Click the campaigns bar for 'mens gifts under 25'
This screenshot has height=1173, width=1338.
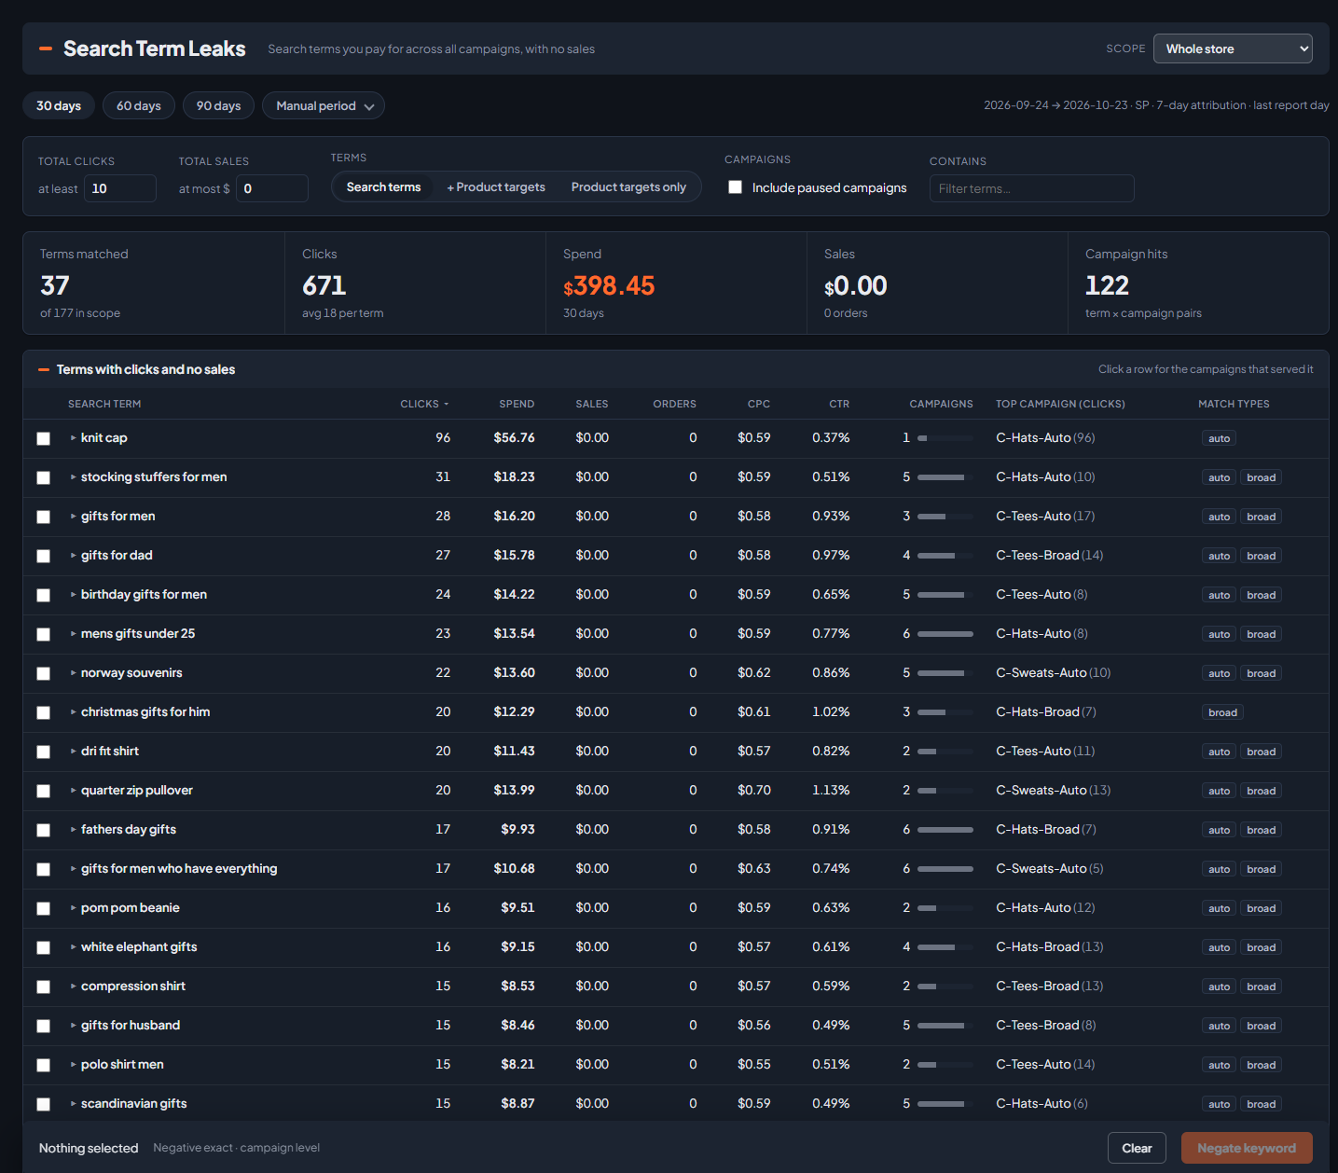point(945,634)
